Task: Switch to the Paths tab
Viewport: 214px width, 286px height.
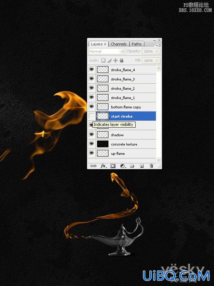Action: click(x=136, y=44)
